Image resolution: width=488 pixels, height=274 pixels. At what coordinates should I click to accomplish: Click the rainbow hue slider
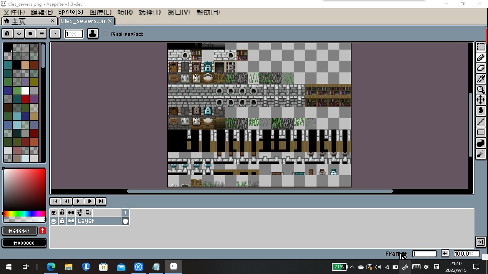click(x=24, y=214)
